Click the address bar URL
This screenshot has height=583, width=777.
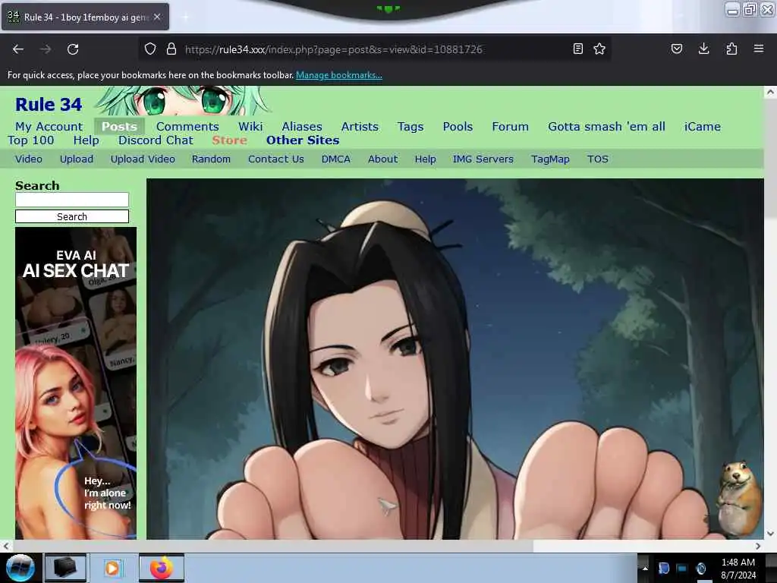point(334,49)
